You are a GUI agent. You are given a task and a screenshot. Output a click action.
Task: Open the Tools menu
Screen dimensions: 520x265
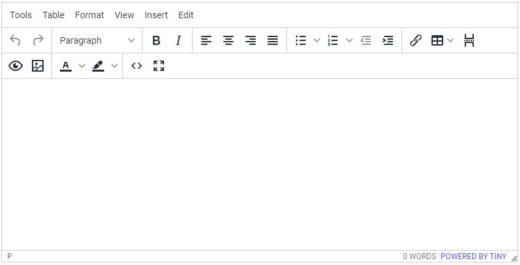pyautogui.click(x=21, y=15)
